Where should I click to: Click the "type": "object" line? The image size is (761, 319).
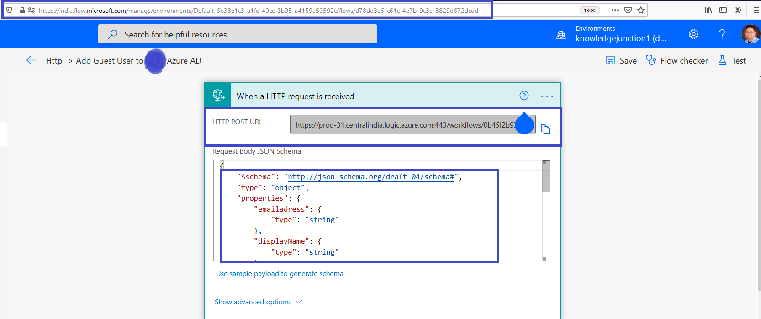click(273, 187)
